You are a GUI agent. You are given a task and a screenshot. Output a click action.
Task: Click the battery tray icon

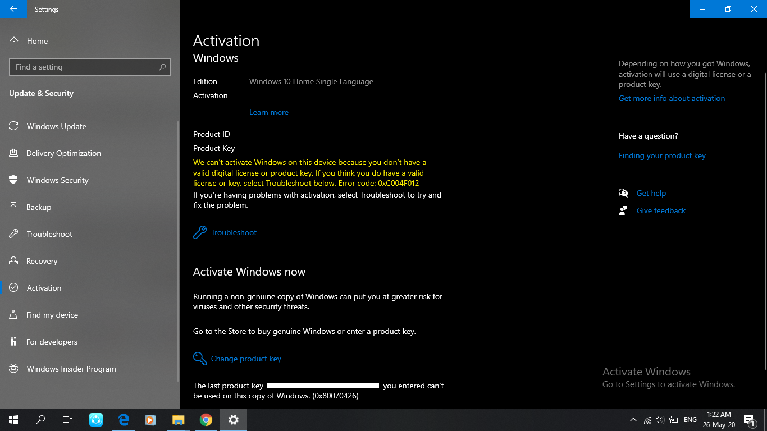coord(674,420)
